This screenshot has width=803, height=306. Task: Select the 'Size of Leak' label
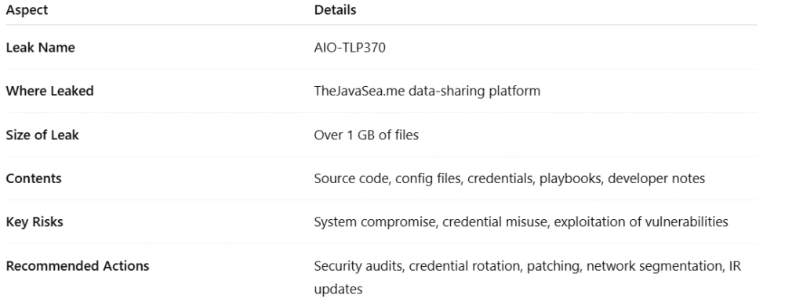(42, 135)
